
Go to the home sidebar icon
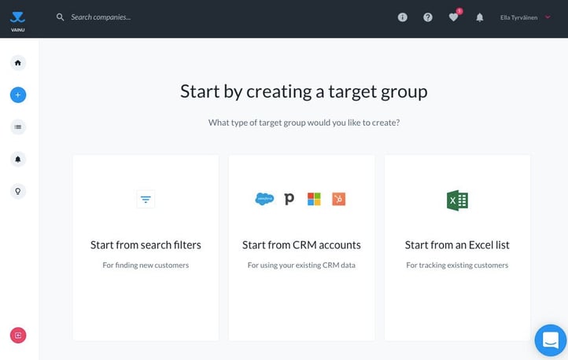point(18,63)
